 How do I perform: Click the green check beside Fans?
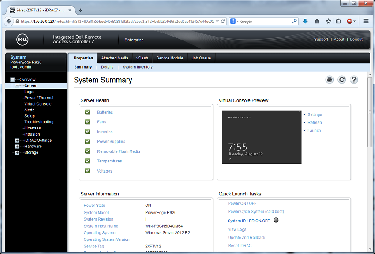coord(88,122)
